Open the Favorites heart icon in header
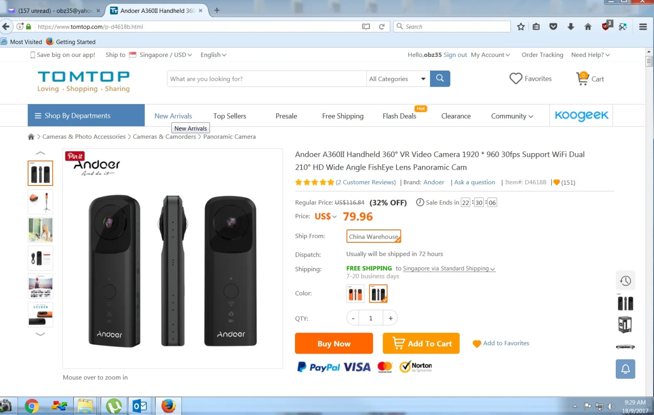This screenshot has height=415, width=654. (516, 78)
